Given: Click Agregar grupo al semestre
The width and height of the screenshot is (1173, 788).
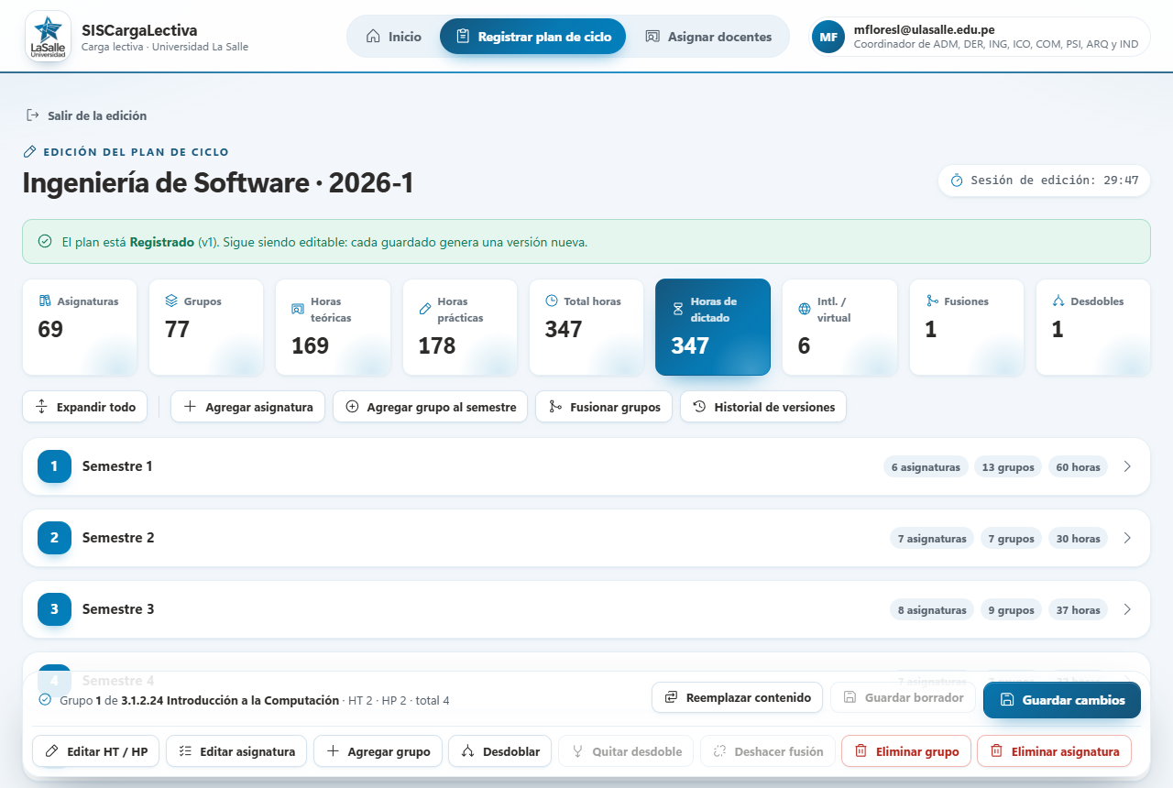Looking at the screenshot, I should 431,407.
